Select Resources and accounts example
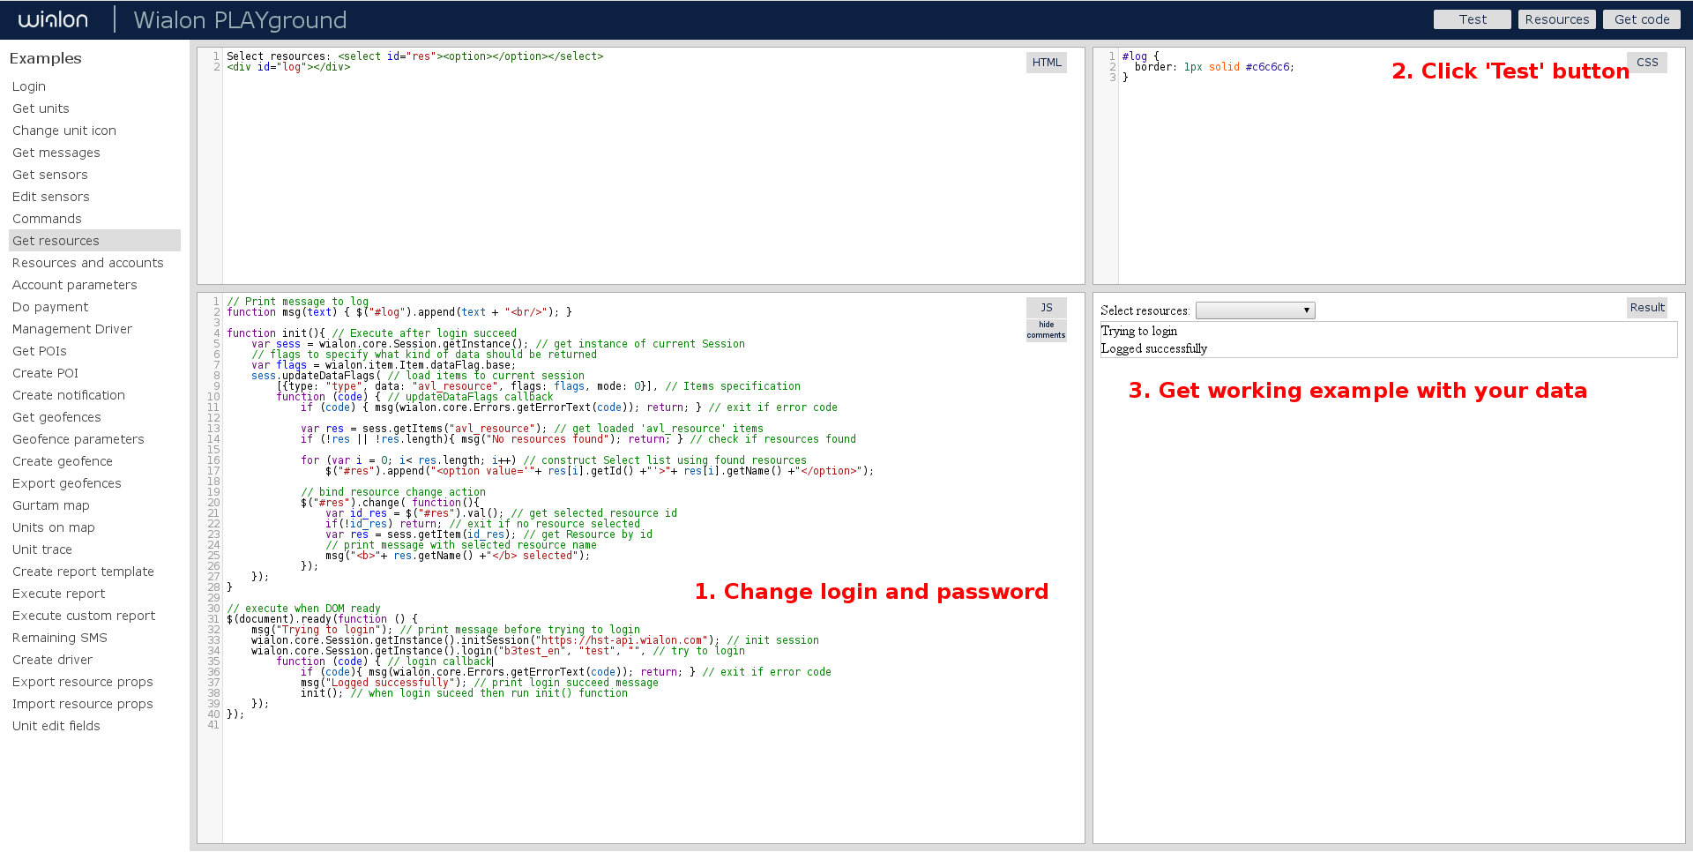 tap(88, 263)
